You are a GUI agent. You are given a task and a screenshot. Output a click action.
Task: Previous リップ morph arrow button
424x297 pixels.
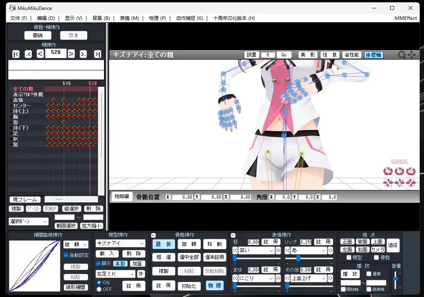point(287,250)
